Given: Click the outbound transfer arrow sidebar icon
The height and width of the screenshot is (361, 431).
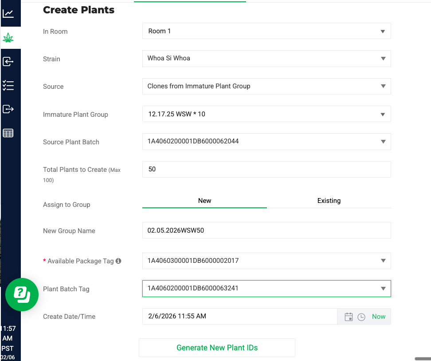Looking at the screenshot, I should (x=10, y=109).
